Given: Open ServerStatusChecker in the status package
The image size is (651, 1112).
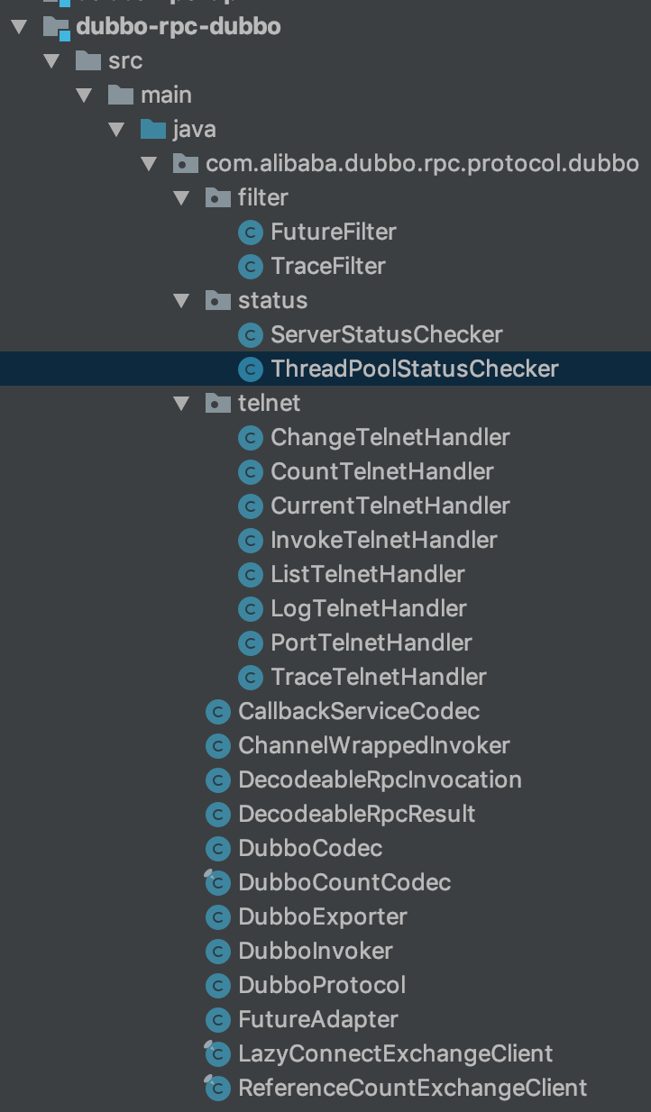Looking at the screenshot, I should click(x=386, y=335).
